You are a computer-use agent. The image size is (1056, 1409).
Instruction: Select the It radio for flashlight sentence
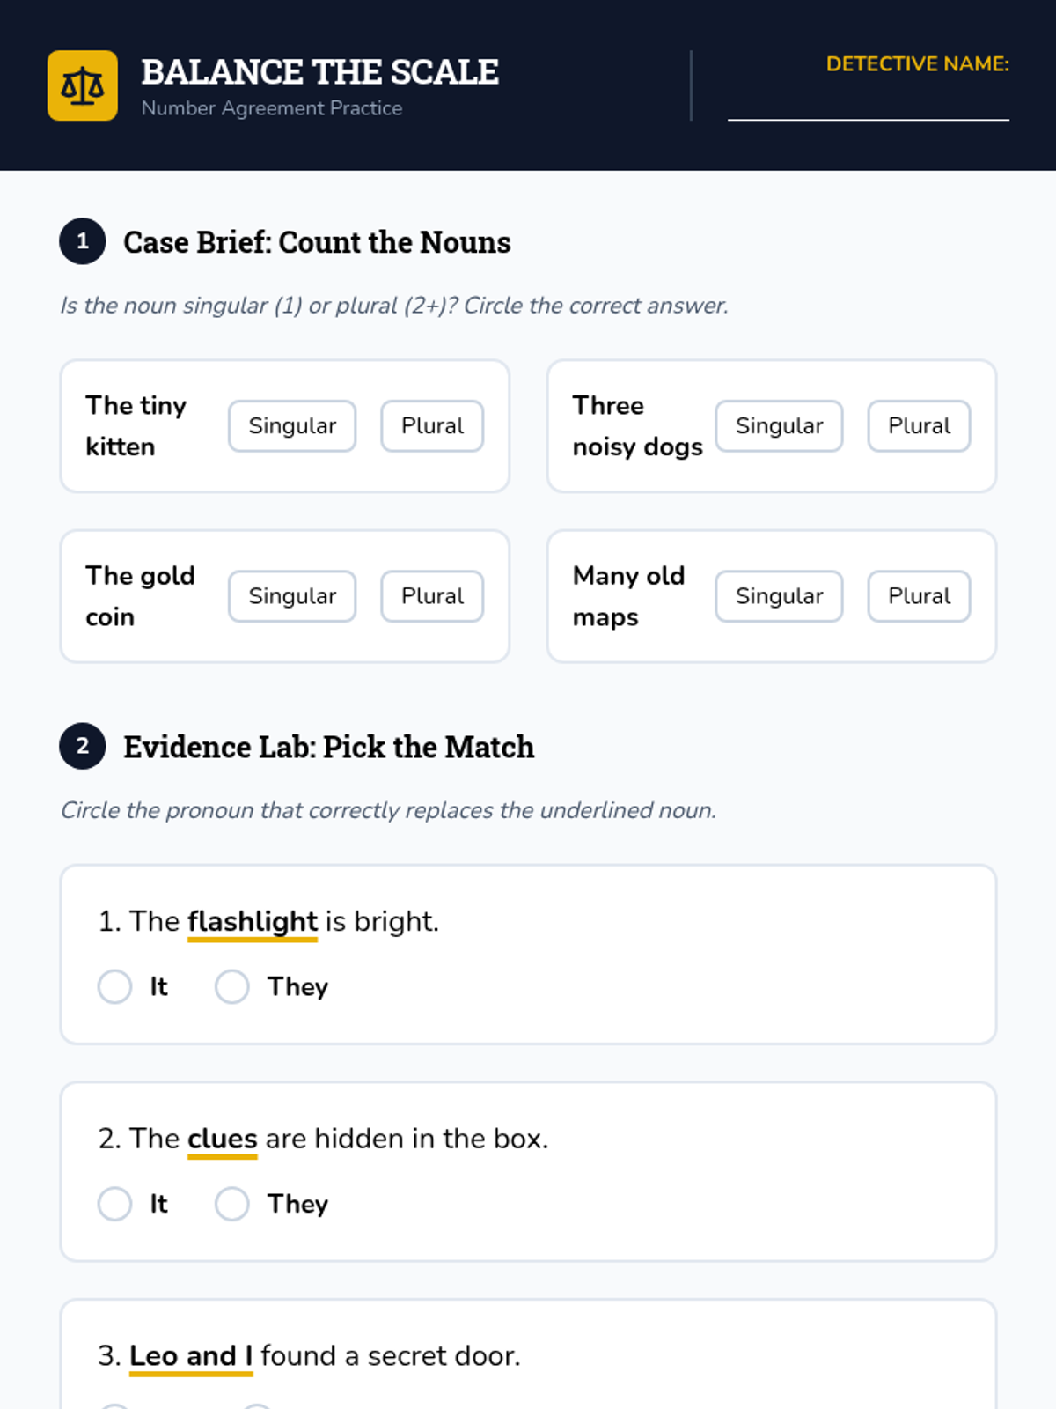(115, 986)
